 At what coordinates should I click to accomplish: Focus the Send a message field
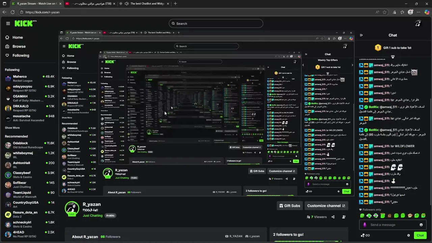point(393,225)
